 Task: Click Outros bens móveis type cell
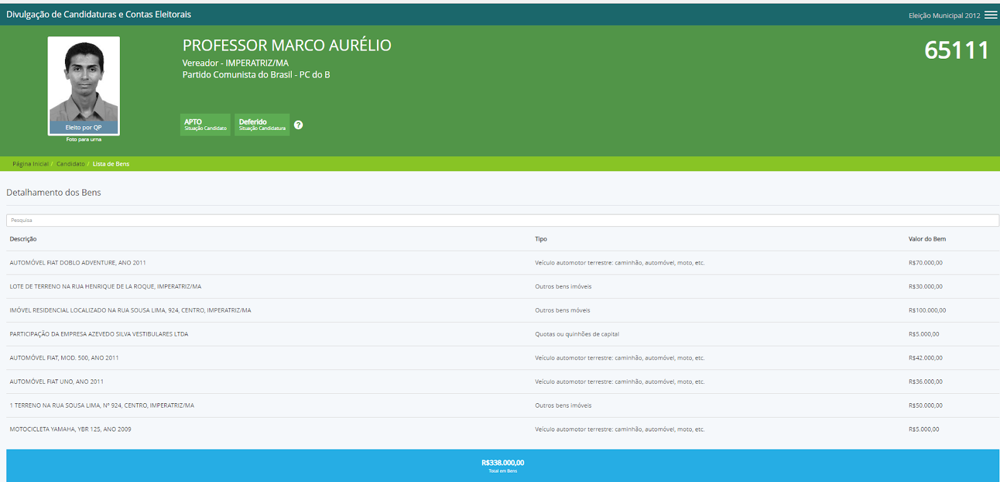pos(562,310)
